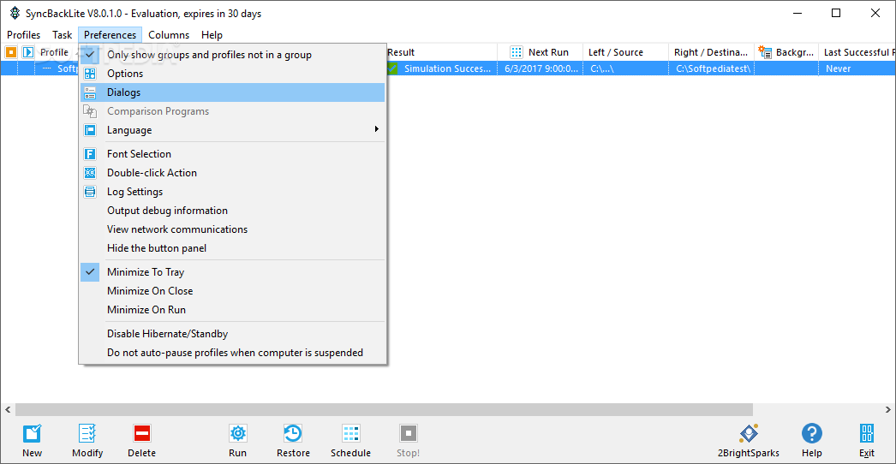Click the Help question mark icon

(x=811, y=433)
